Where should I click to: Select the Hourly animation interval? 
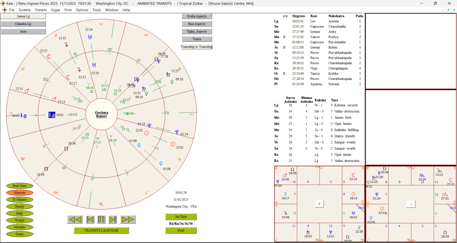[20, 206]
